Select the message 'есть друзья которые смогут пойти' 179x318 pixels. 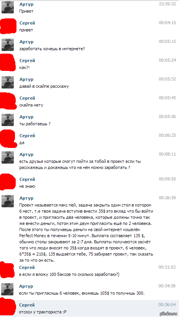pyautogui.click(x=80, y=165)
